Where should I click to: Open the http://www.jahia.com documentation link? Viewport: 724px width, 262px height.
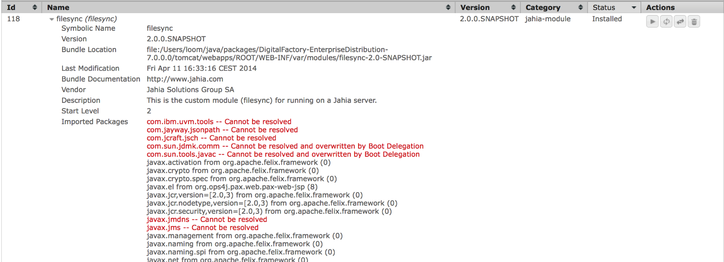pos(185,79)
